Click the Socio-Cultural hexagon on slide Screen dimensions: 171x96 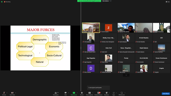coord(54,55)
